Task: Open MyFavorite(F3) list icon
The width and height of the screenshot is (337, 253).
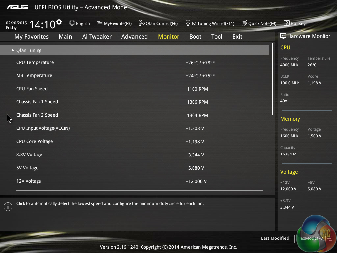Action: point(100,23)
